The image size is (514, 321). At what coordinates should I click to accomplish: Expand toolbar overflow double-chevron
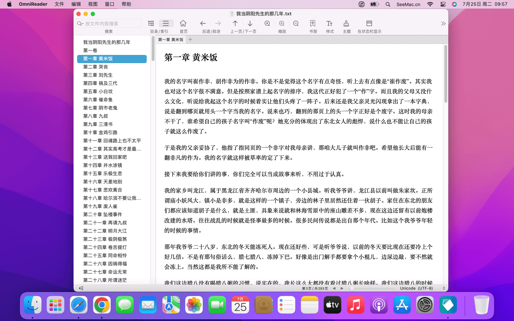point(443,24)
